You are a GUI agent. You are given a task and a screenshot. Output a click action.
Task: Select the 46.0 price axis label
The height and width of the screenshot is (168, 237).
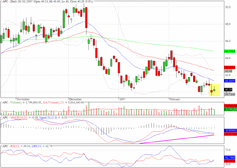click(228, 41)
